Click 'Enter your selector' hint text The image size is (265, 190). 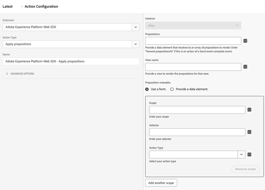click(x=160, y=139)
